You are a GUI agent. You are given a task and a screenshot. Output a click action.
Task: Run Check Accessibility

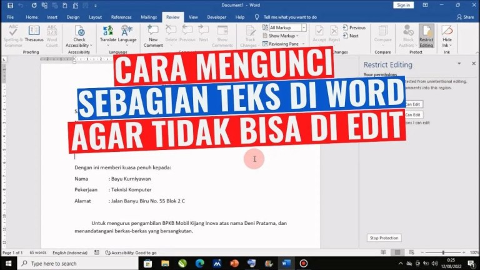coord(79,36)
